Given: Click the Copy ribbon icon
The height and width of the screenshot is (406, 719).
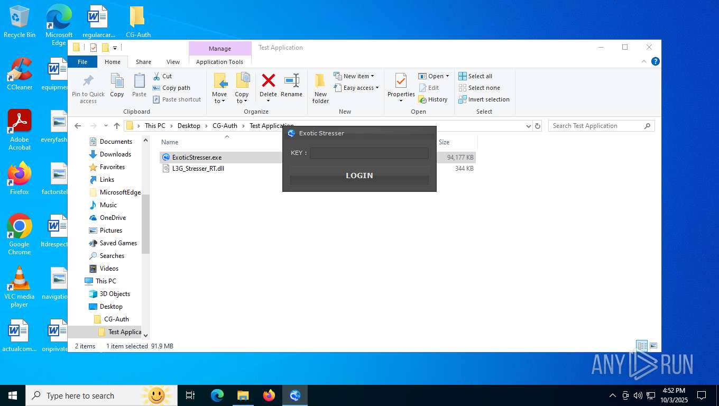Looking at the screenshot, I should [x=117, y=81].
